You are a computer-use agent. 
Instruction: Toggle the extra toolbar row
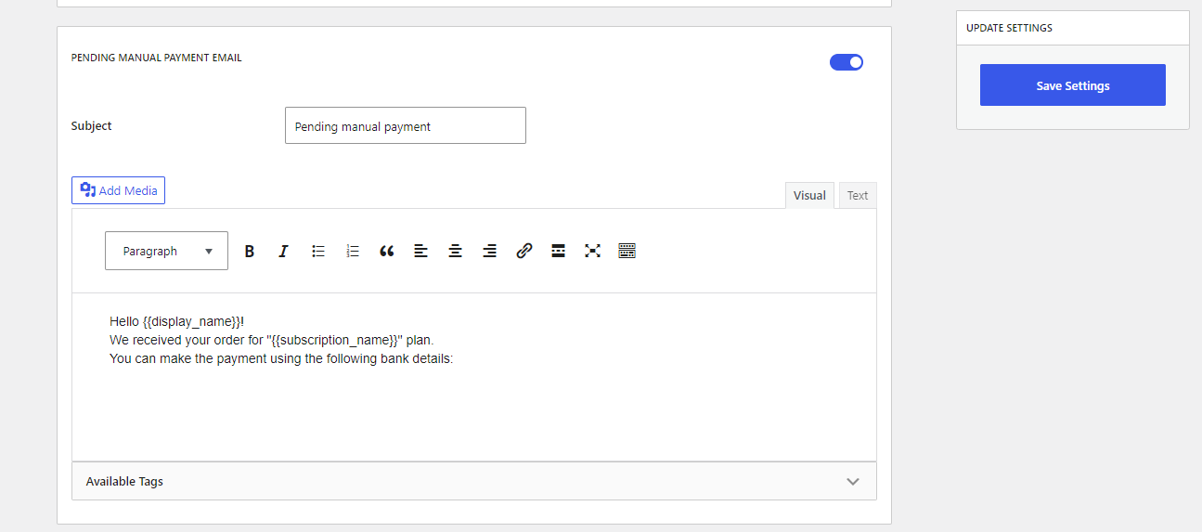click(627, 251)
